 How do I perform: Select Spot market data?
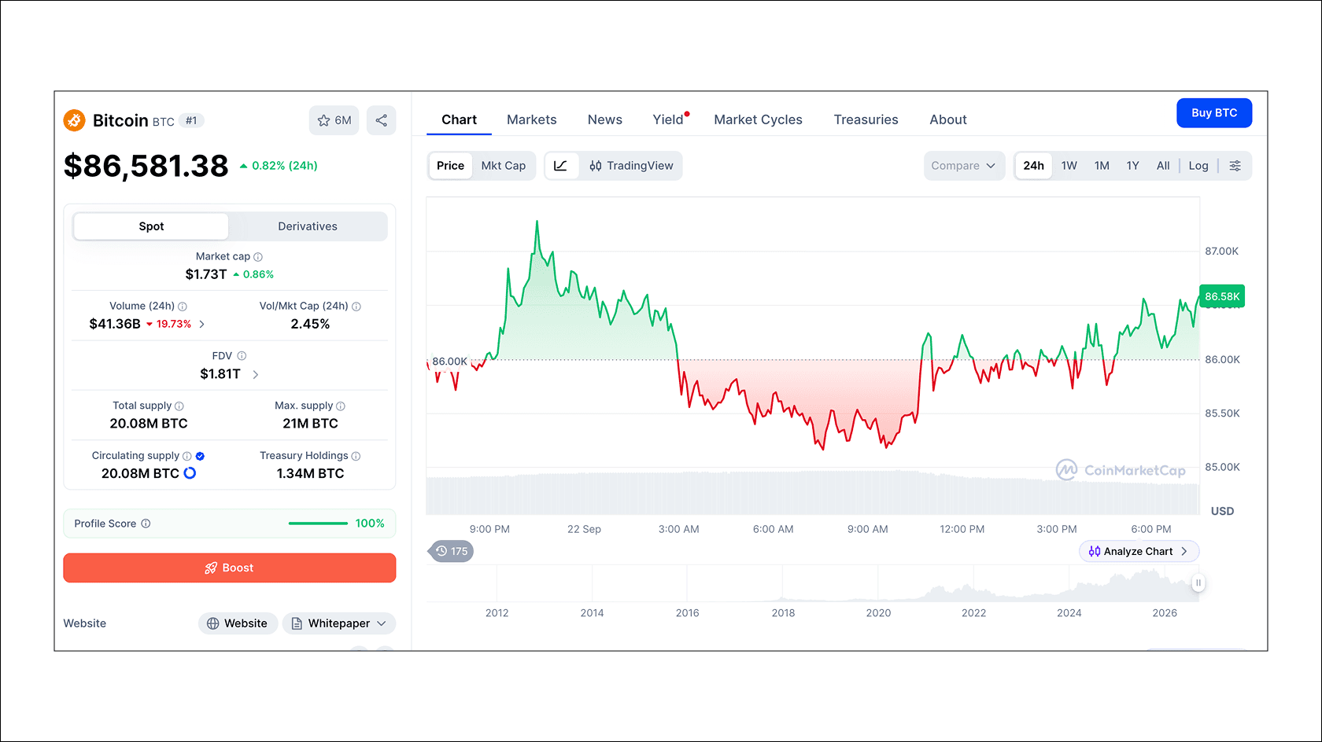(151, 226)
